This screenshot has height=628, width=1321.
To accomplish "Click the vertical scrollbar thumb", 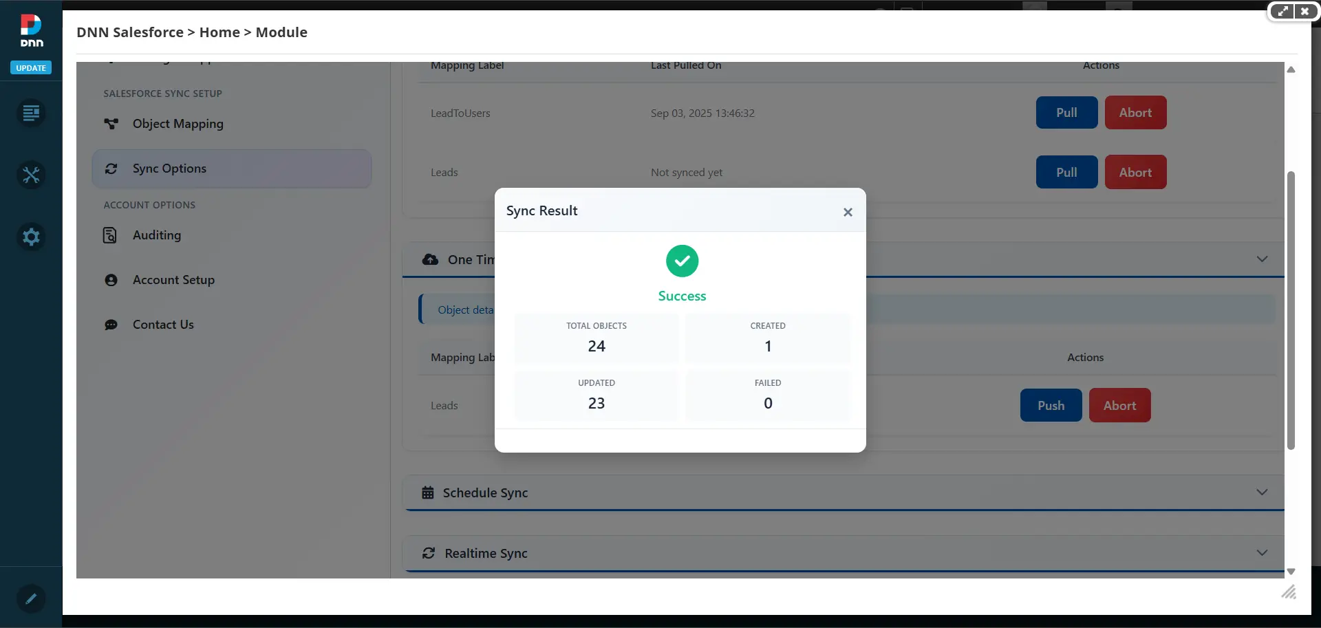I will 1291,310.
